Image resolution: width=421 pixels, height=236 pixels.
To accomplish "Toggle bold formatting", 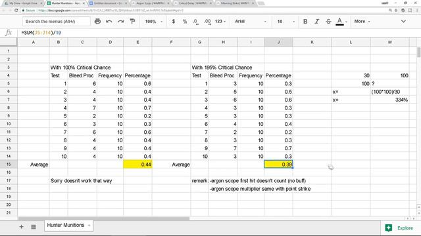I will [305, 22].
